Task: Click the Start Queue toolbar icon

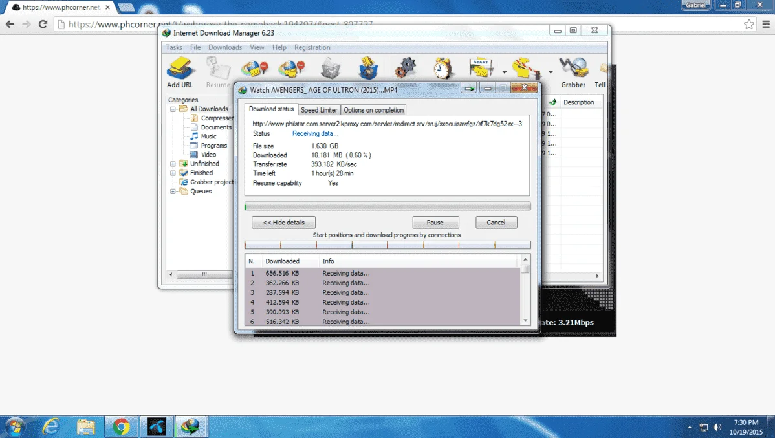Action: coord(481,68)
